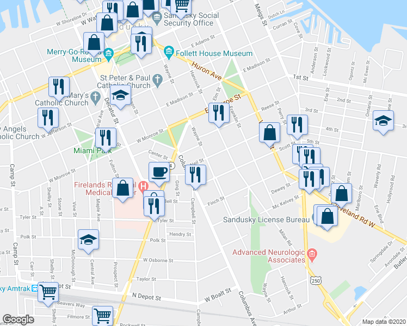Select the grocery cart marker by Amtrak
The height and width of the screenshot is (326, 407).
point(48,292)
